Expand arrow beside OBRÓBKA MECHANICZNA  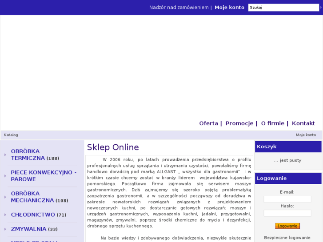[x=5, y=197]
